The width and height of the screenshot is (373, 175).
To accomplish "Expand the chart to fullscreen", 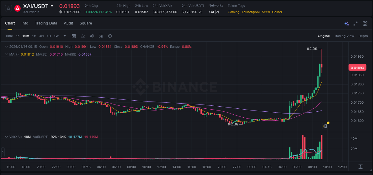I will [x=355, y=23].
